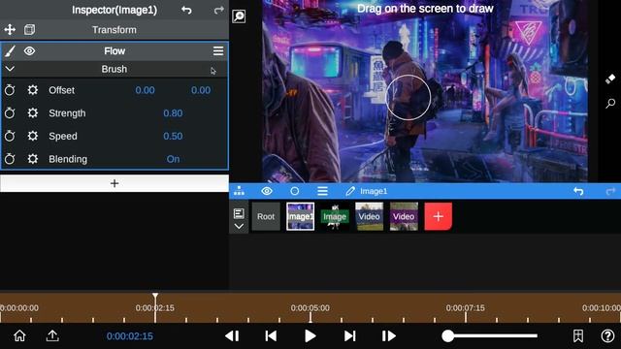Add a new layer with the red plus button

point(438,216)
